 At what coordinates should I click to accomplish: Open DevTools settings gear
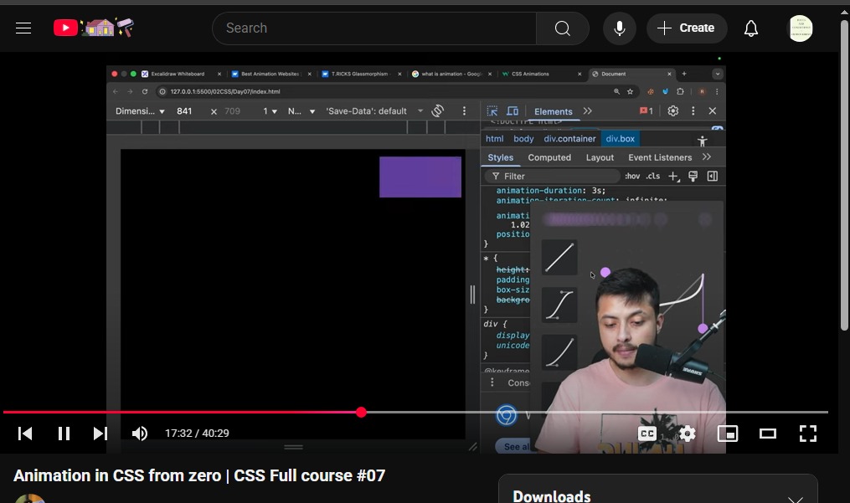[x=672, y=111]
